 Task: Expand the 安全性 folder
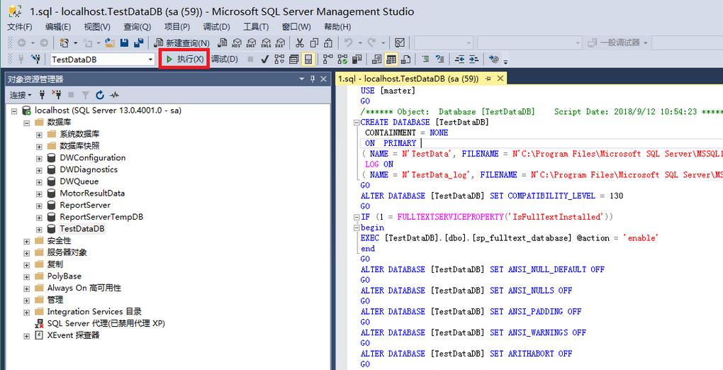coord(27,241)
